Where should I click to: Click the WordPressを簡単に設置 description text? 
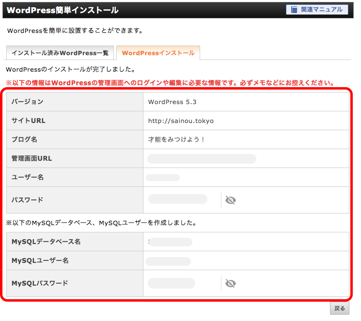[75, 31]
